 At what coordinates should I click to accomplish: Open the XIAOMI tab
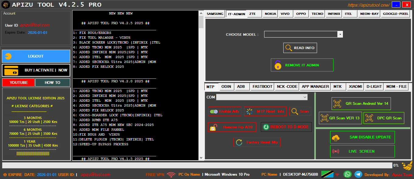click(x=355, y=87)
